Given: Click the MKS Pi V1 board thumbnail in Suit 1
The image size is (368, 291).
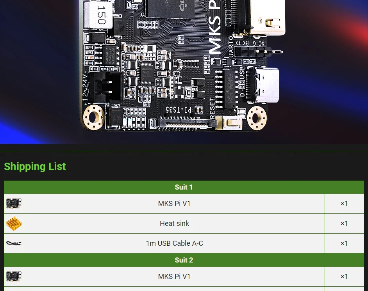Looking at the screenshot, I should coord(14,203).
